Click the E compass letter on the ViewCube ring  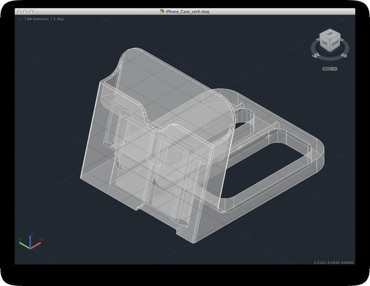coord(341,39)
